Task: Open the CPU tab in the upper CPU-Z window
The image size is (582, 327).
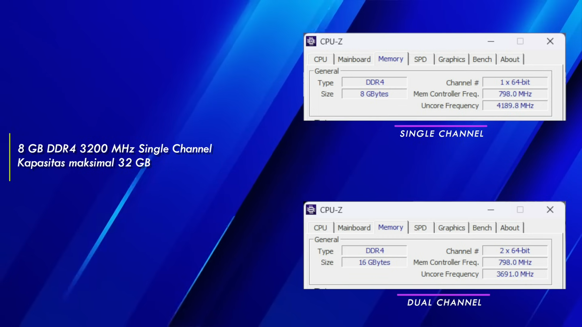Action: [x=320, y=59]
